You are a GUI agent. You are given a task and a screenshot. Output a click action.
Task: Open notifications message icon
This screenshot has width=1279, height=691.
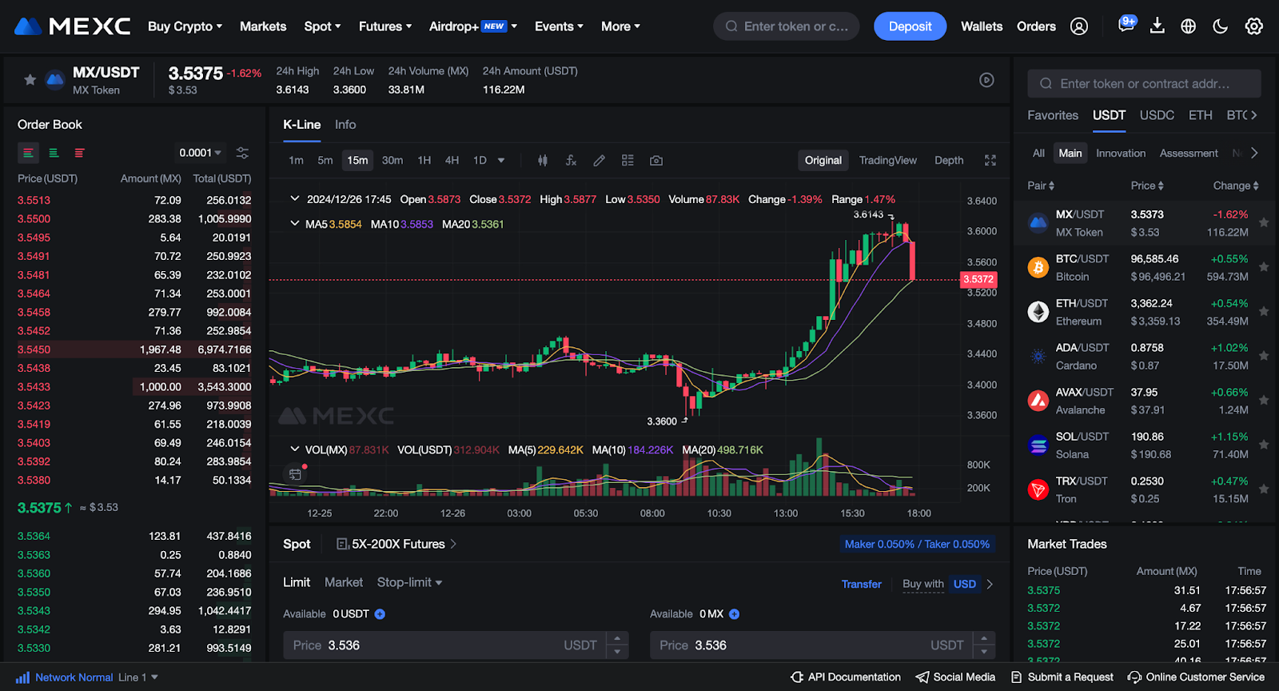(1126, 25)
